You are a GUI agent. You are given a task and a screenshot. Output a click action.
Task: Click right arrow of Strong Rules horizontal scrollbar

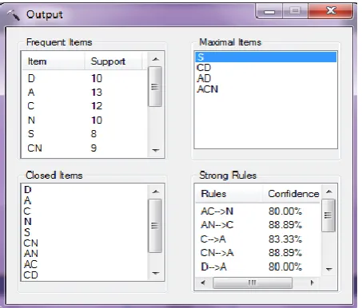click(x=312, y=282)
